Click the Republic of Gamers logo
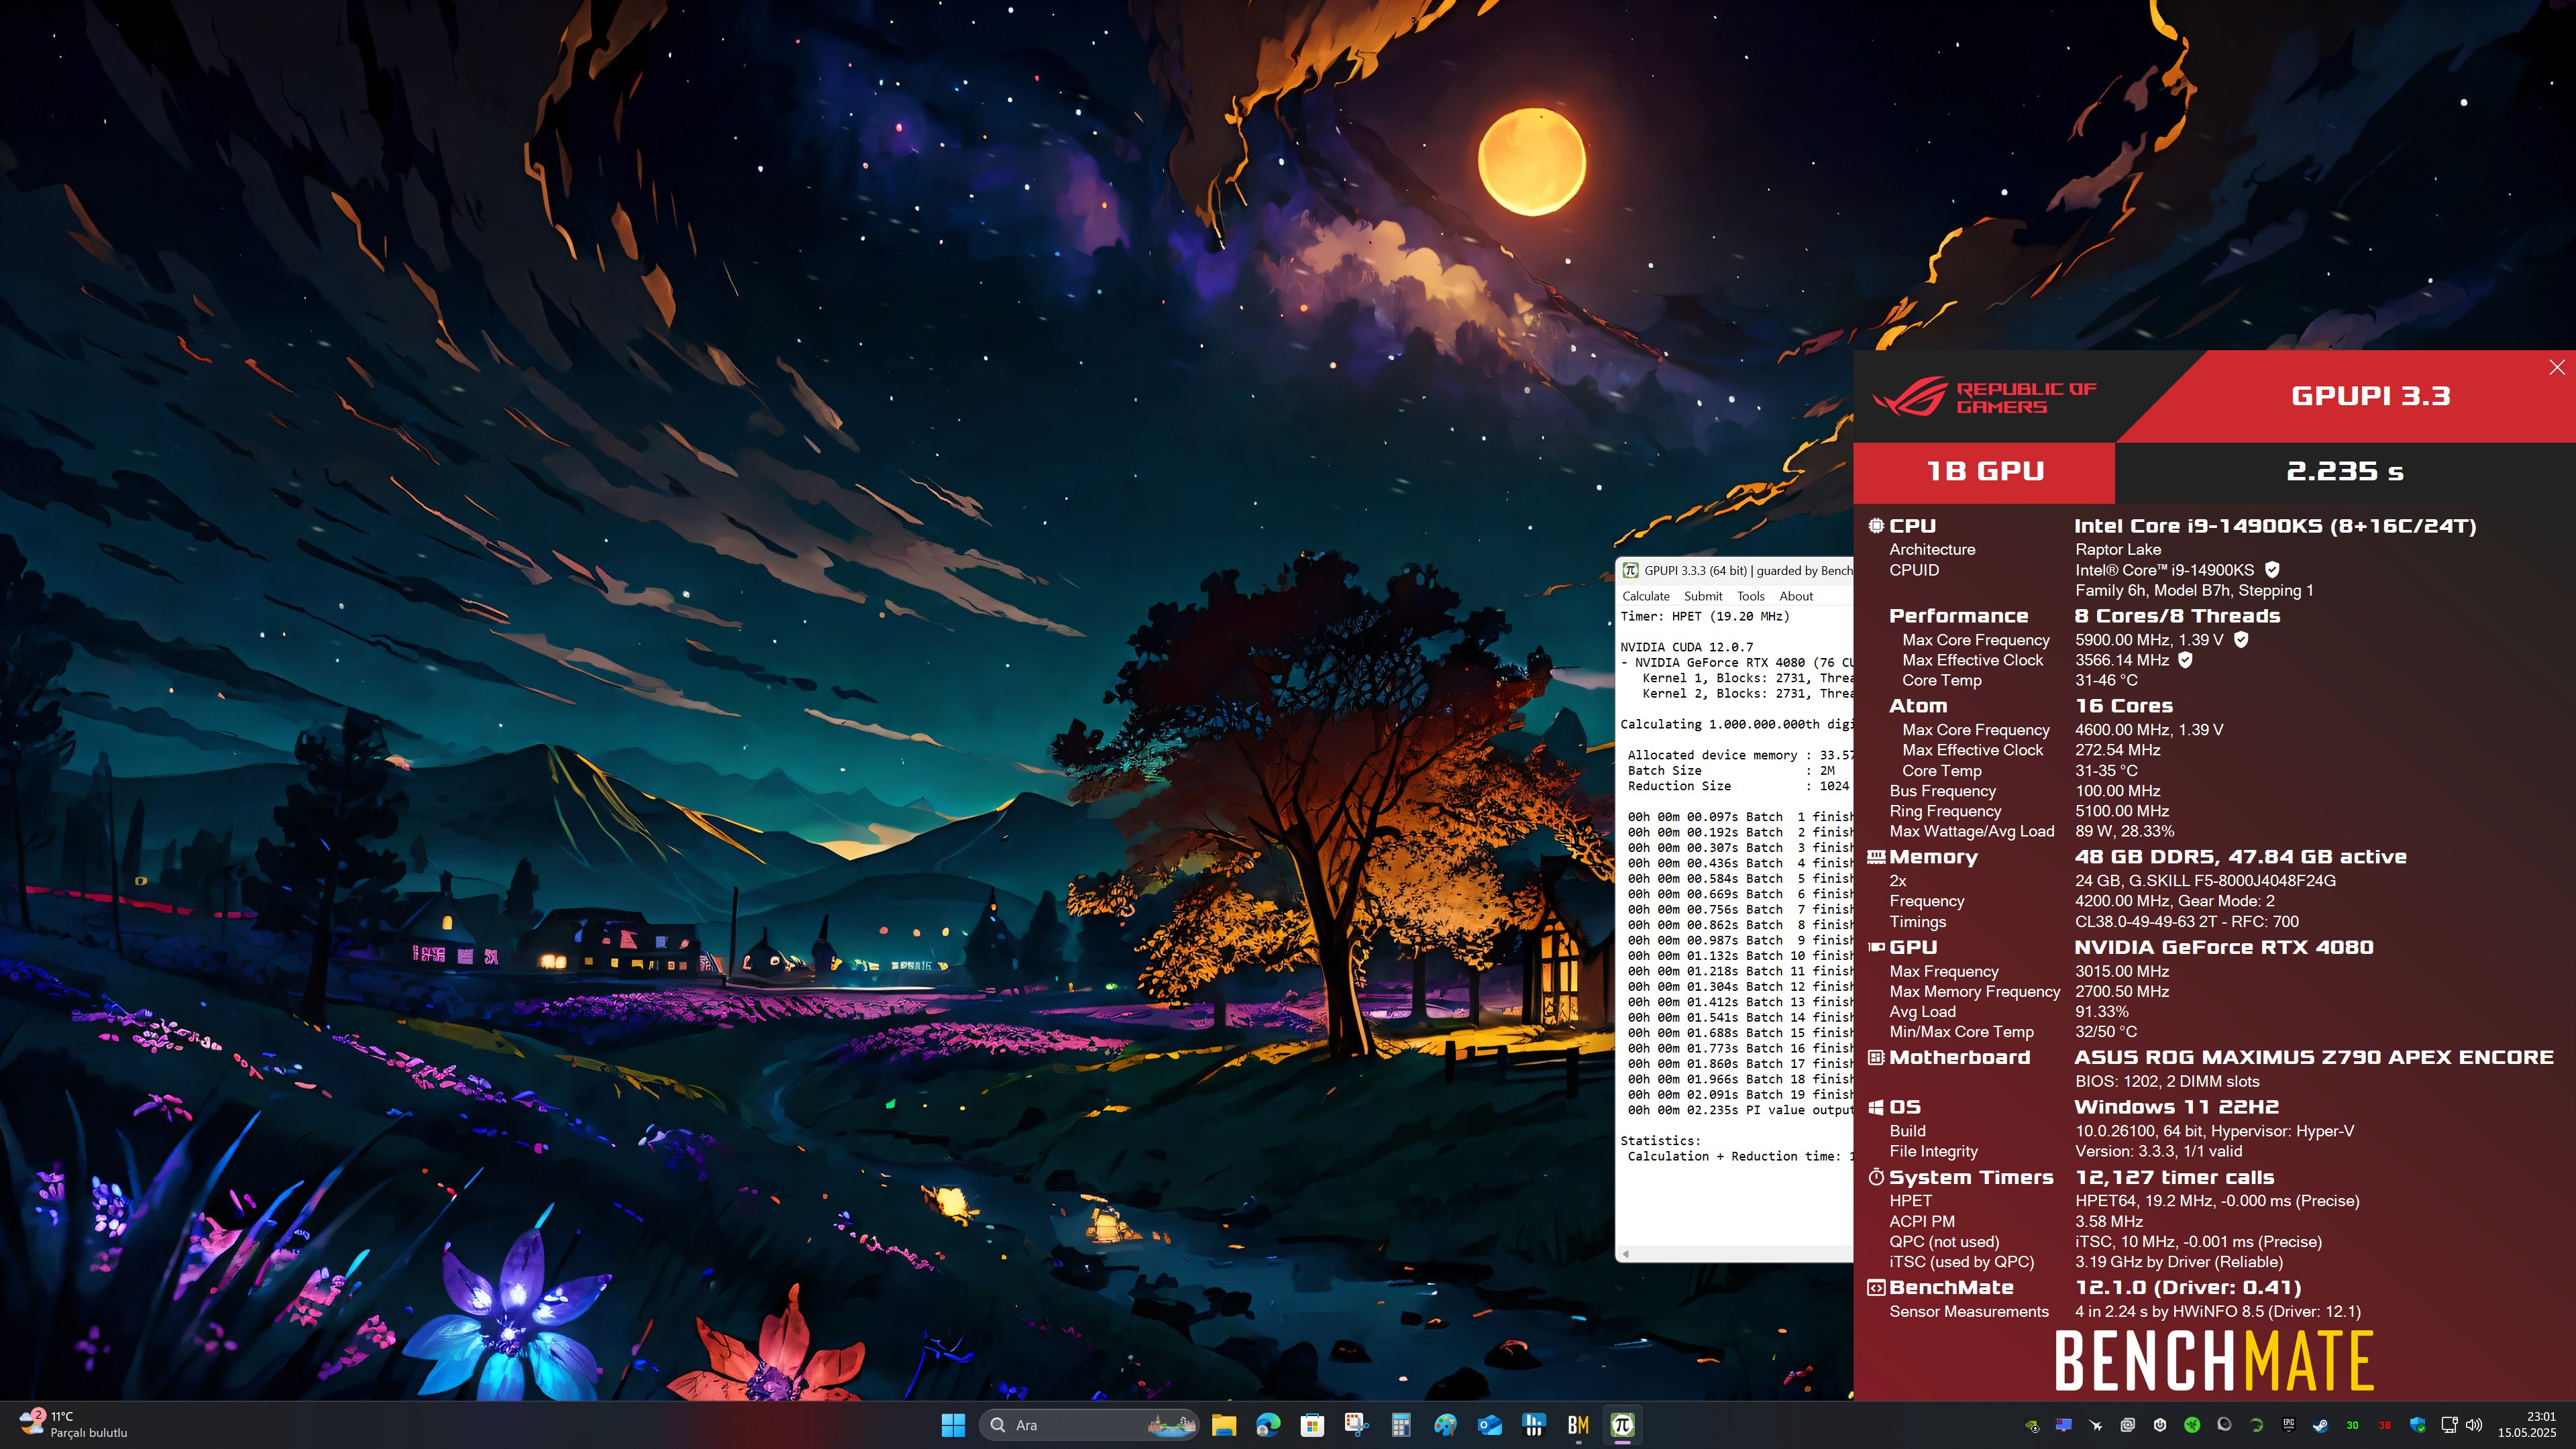Image resolution: width=2576 pixels, height=1449 pixels. pyautogui.click(x=1984, y=397)
